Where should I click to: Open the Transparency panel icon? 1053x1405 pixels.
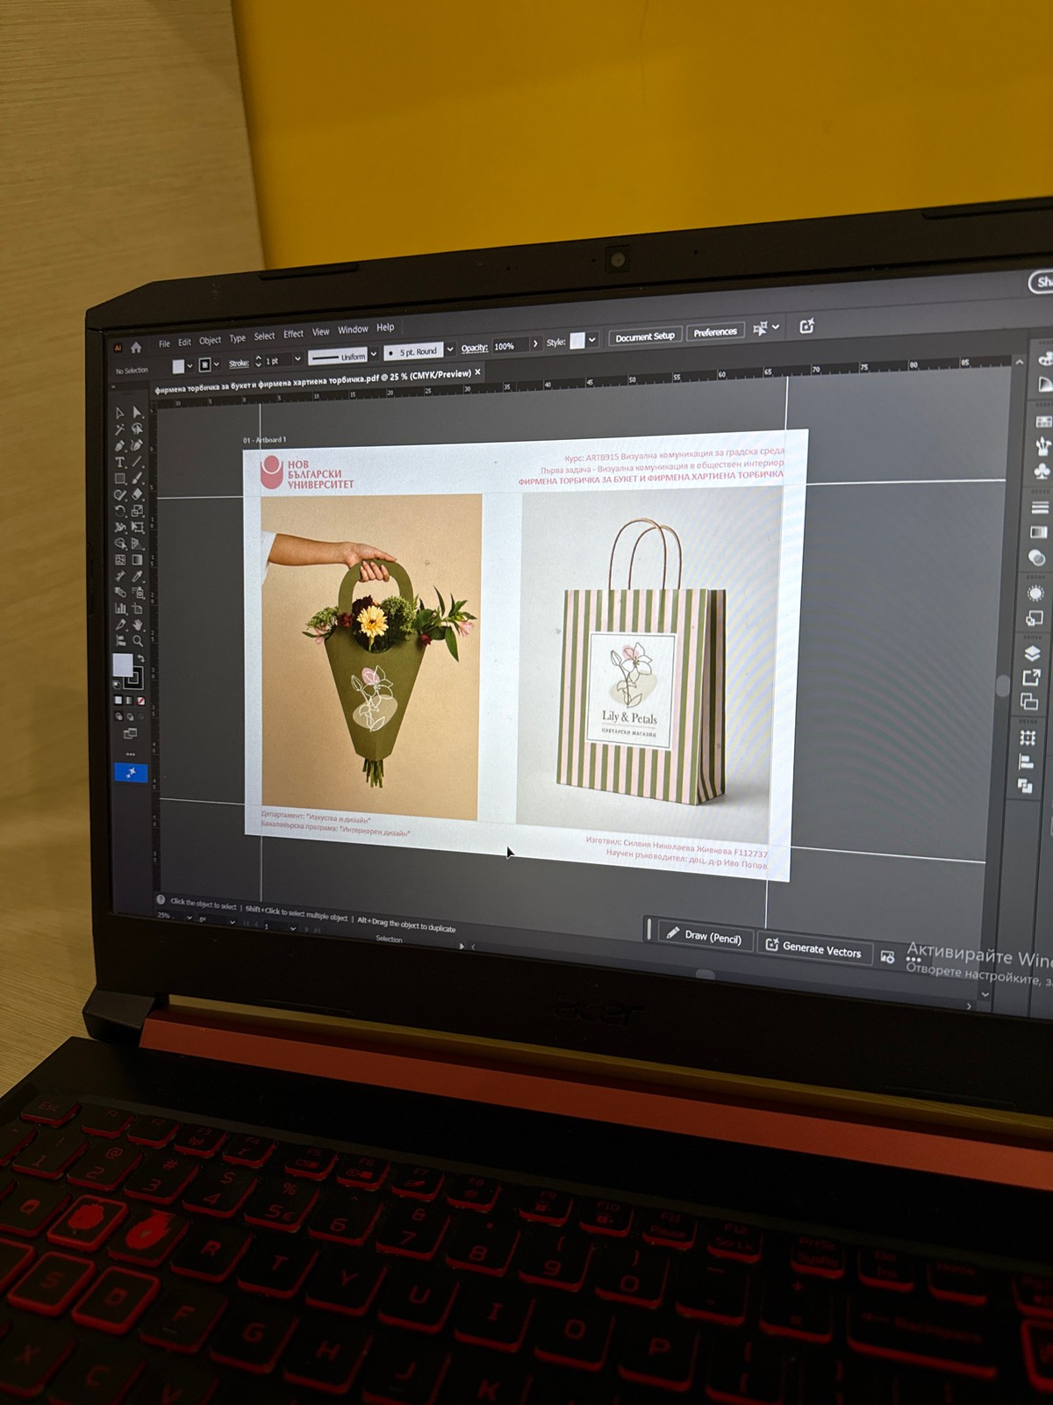pyautogui.click(x=1036, y=558)
